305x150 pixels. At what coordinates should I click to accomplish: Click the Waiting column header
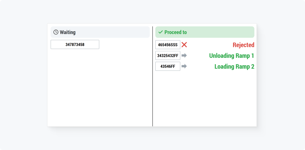[x=100, y=32]
